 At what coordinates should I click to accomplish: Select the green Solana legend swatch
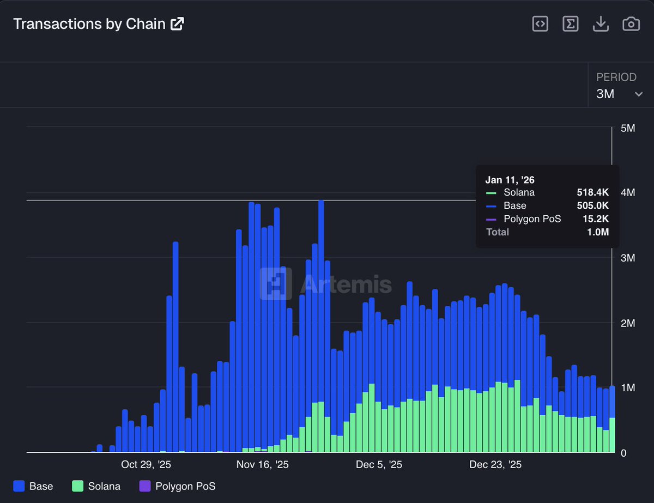pos(77,486)
